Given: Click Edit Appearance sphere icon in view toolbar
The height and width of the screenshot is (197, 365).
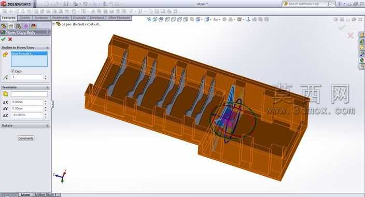Looking at the screenshot, I should point(224,20).
